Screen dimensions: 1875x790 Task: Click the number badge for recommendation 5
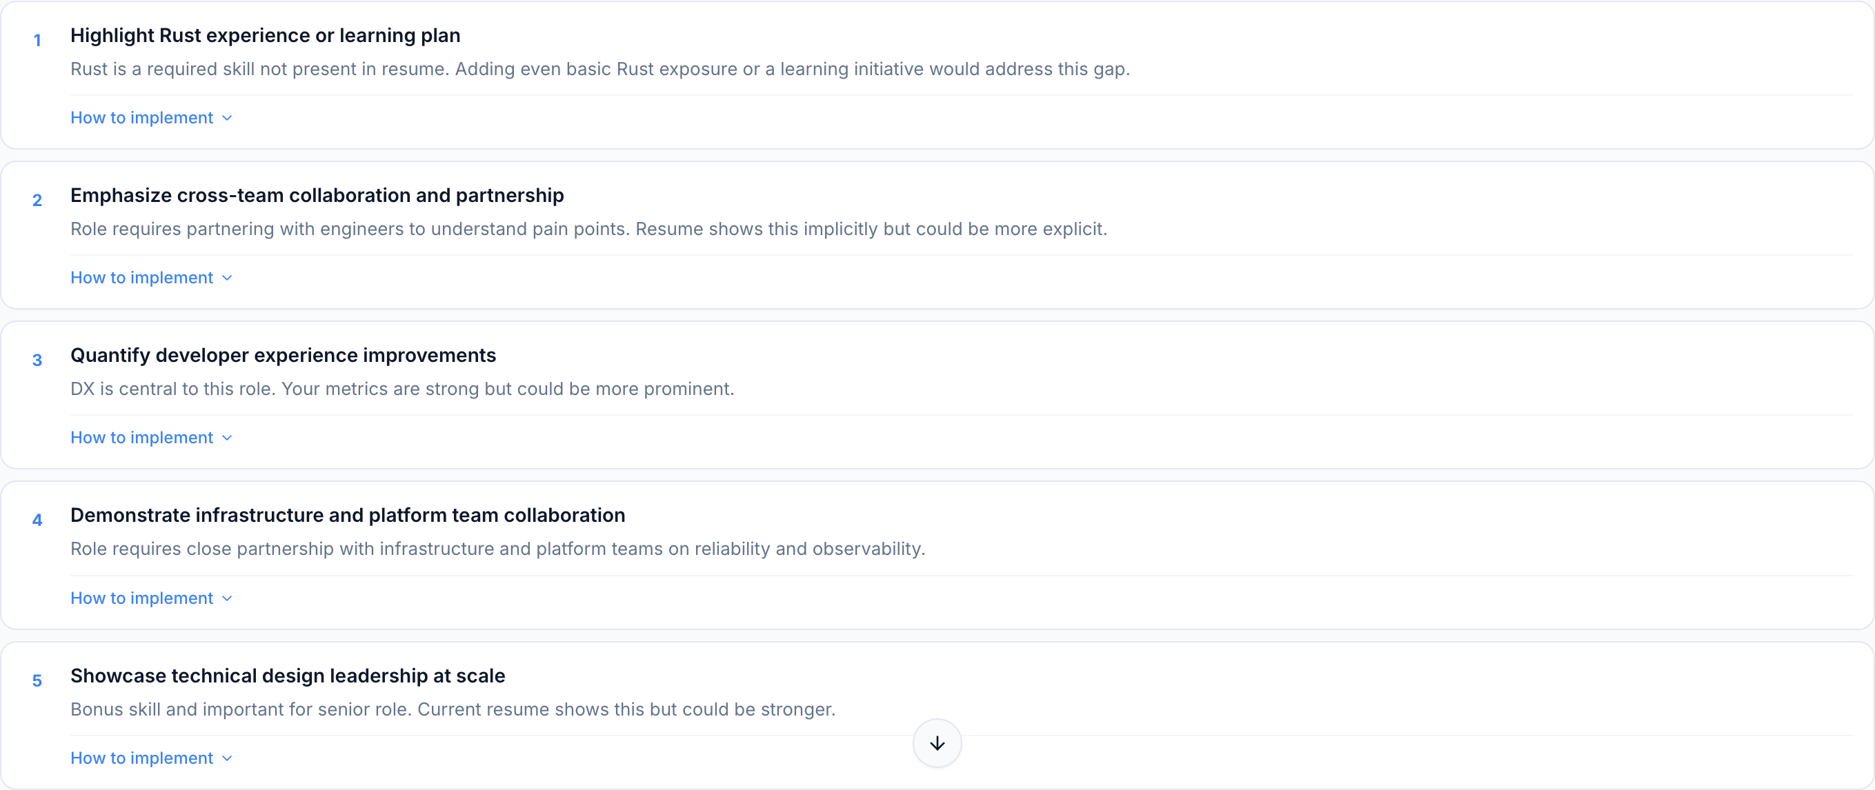point(37,680)
